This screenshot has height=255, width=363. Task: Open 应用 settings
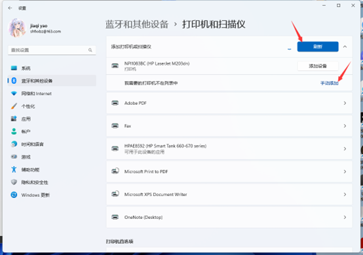[x=52, y=119]
